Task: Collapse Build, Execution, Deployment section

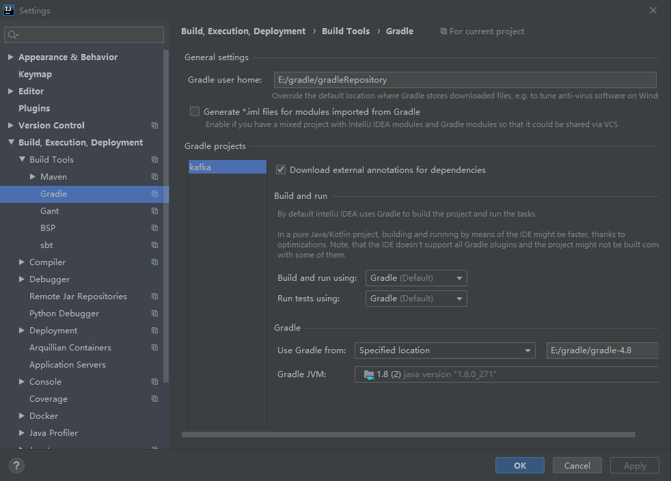Action: click(x=11, y=143)
